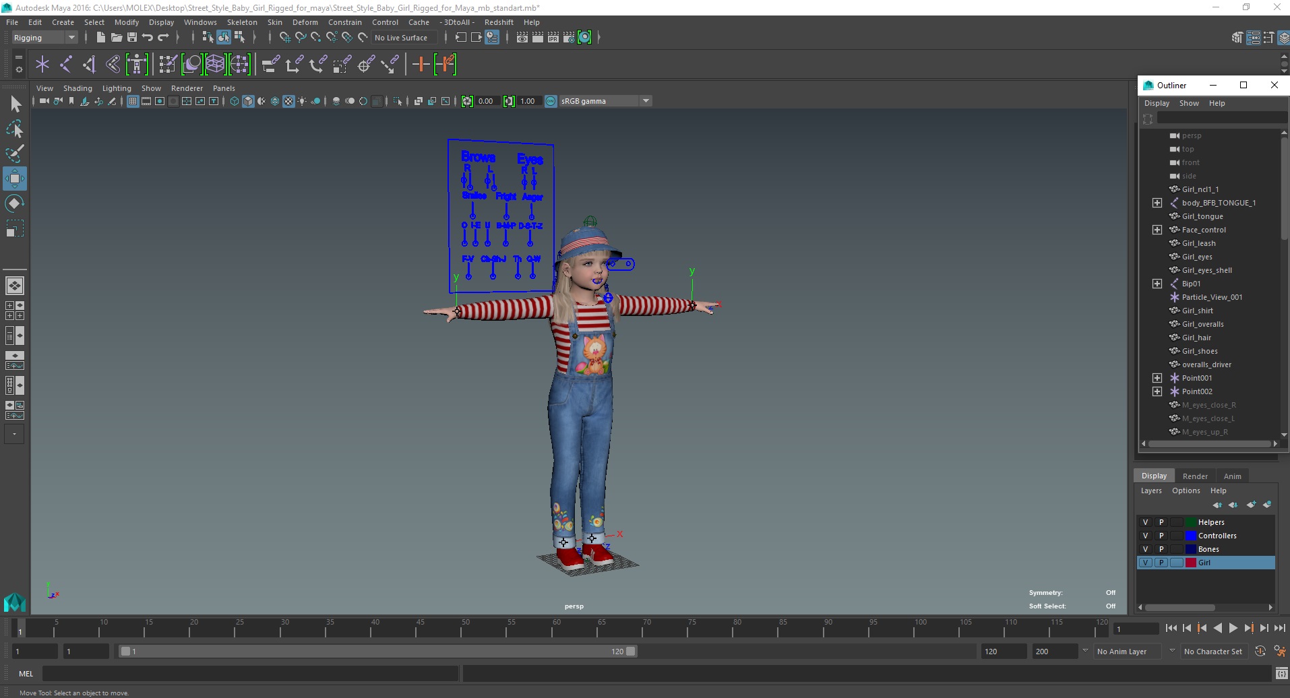Expand Bip01 node in Outliner
This screenshot has height=698, width=1290.
click(1157, 284)
